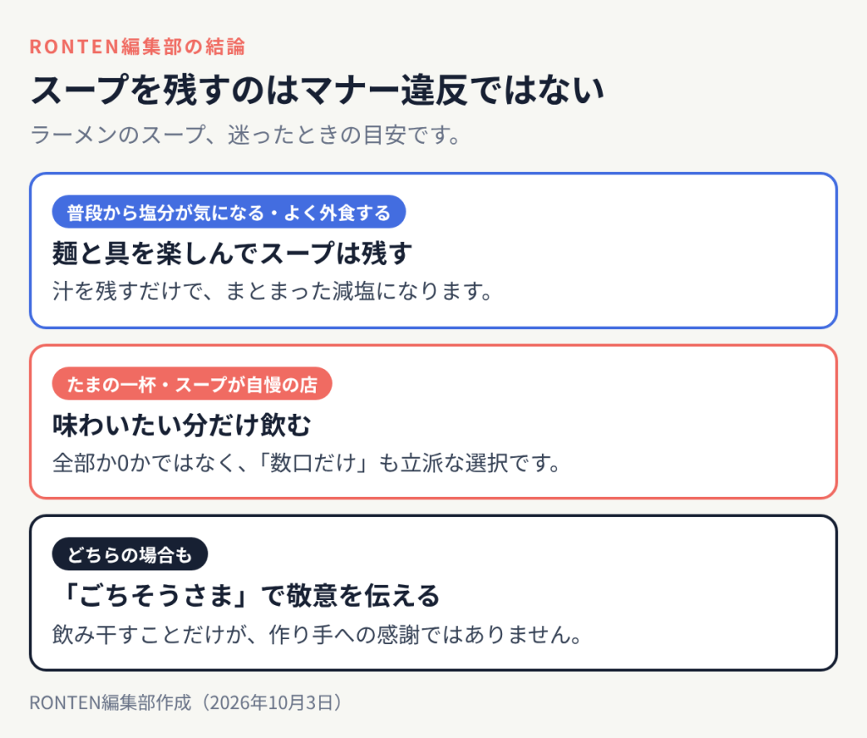Viewport: 867px width, 738px height.
Task: Click the text 飲み干すことだけが、作り手への感謝ではありません
Action: (x=318, y=634)
